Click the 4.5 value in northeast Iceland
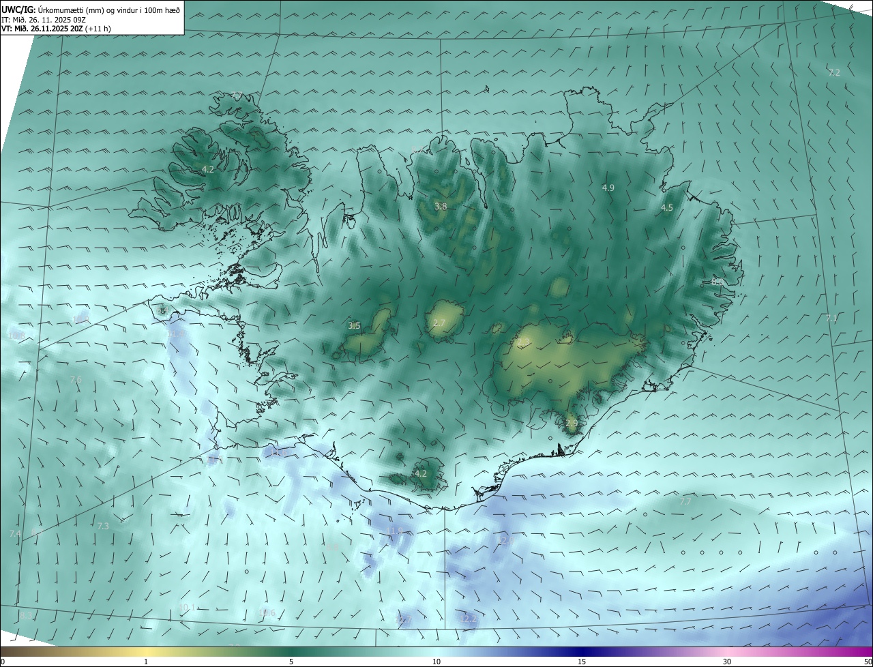 tap(667, 207)
